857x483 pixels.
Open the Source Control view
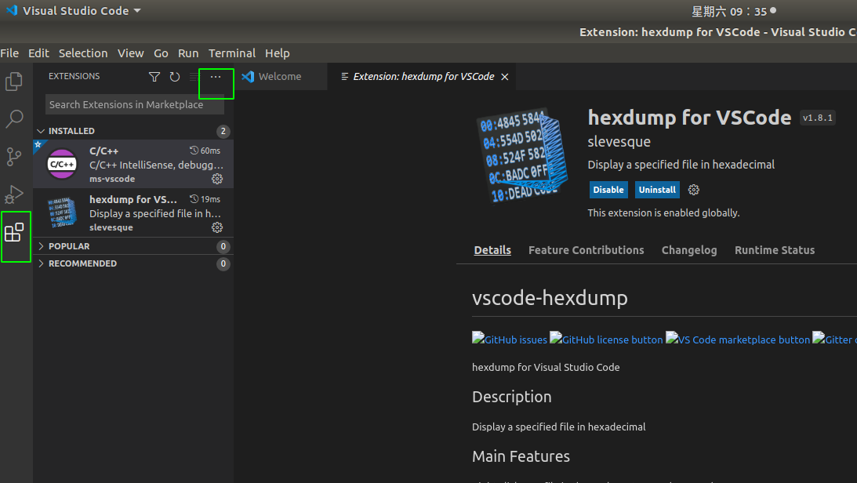point(14,157)
